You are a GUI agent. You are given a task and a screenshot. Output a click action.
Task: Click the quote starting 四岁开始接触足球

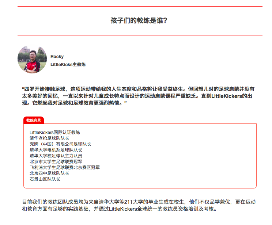tap(138, 96)
